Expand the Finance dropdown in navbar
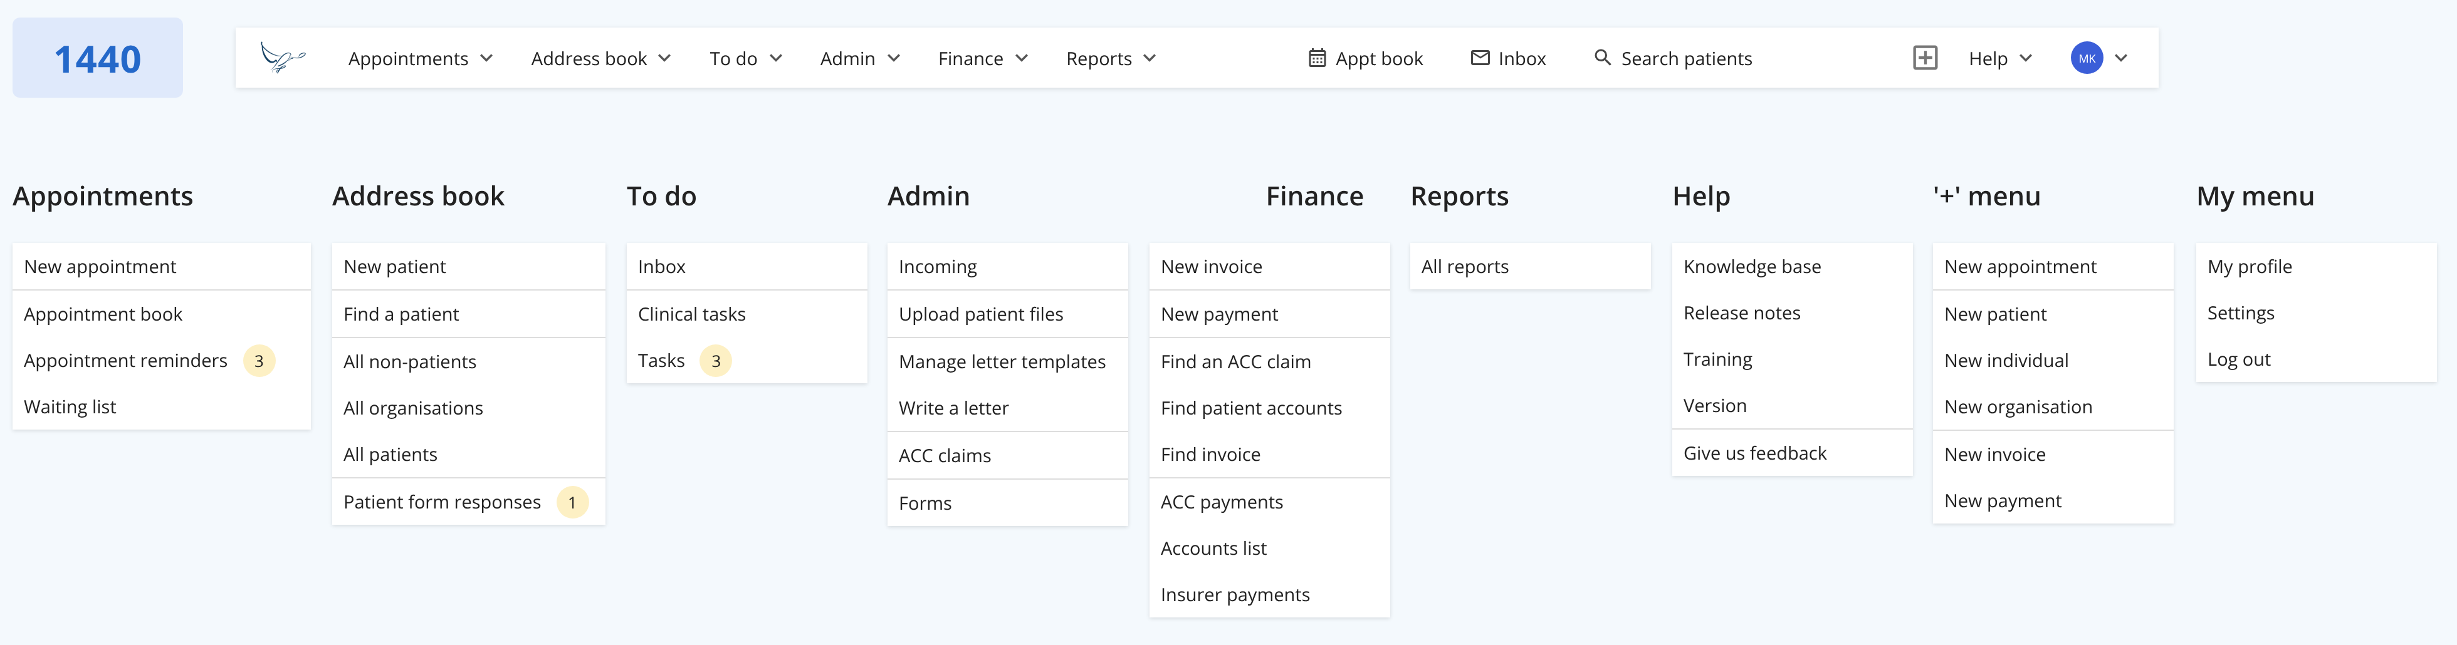 (982, 59)
